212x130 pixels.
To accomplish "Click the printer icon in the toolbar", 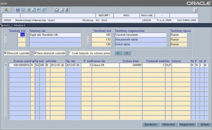I will pyautogui.click(x=18, y=10).
